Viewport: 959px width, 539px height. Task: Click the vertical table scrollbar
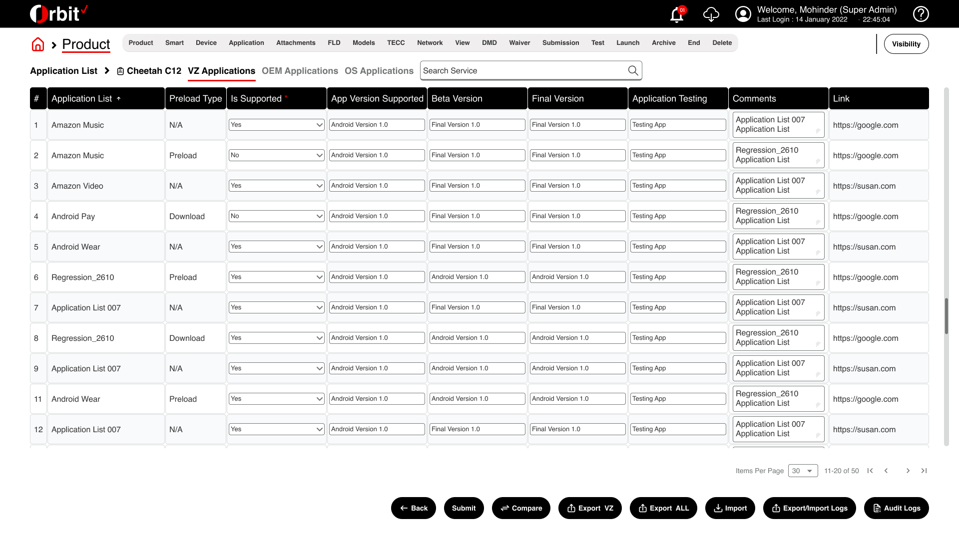[x=946, y=316]
